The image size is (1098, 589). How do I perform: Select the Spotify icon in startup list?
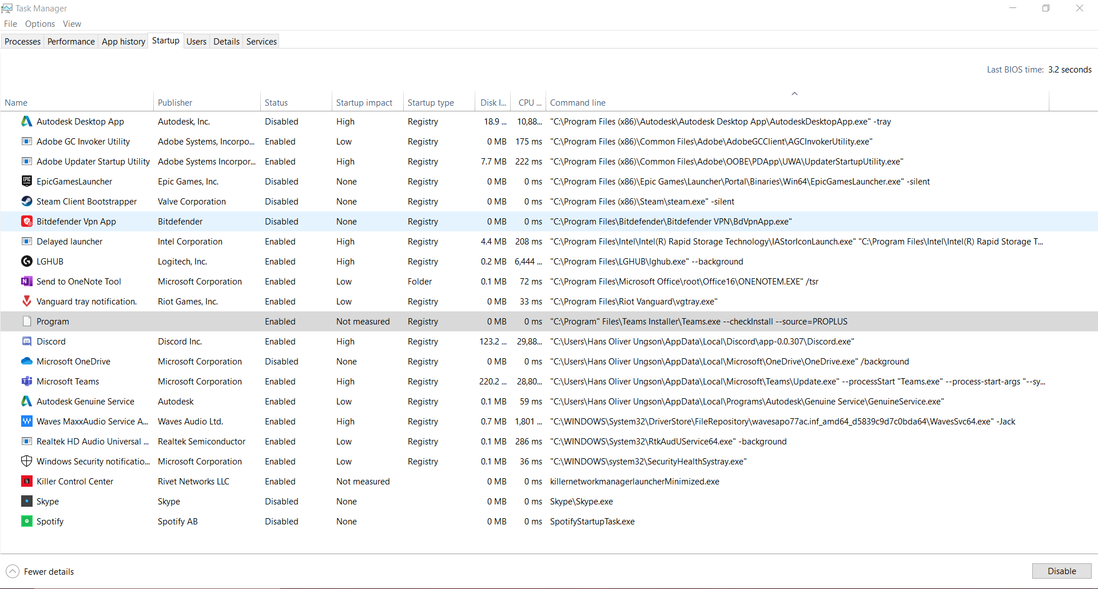coord(26,522)
